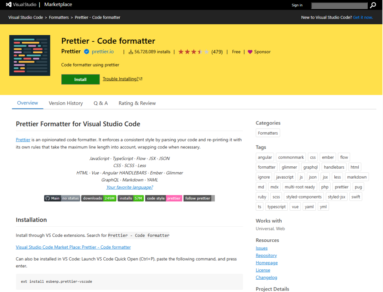The width and height of the screenshot is (383, 292).
Task: Select the mdx tag
Action: 274,187
